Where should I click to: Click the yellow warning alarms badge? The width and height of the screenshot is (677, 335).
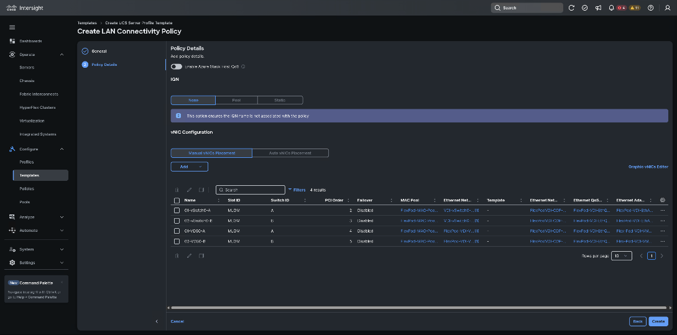coord(635,8)
